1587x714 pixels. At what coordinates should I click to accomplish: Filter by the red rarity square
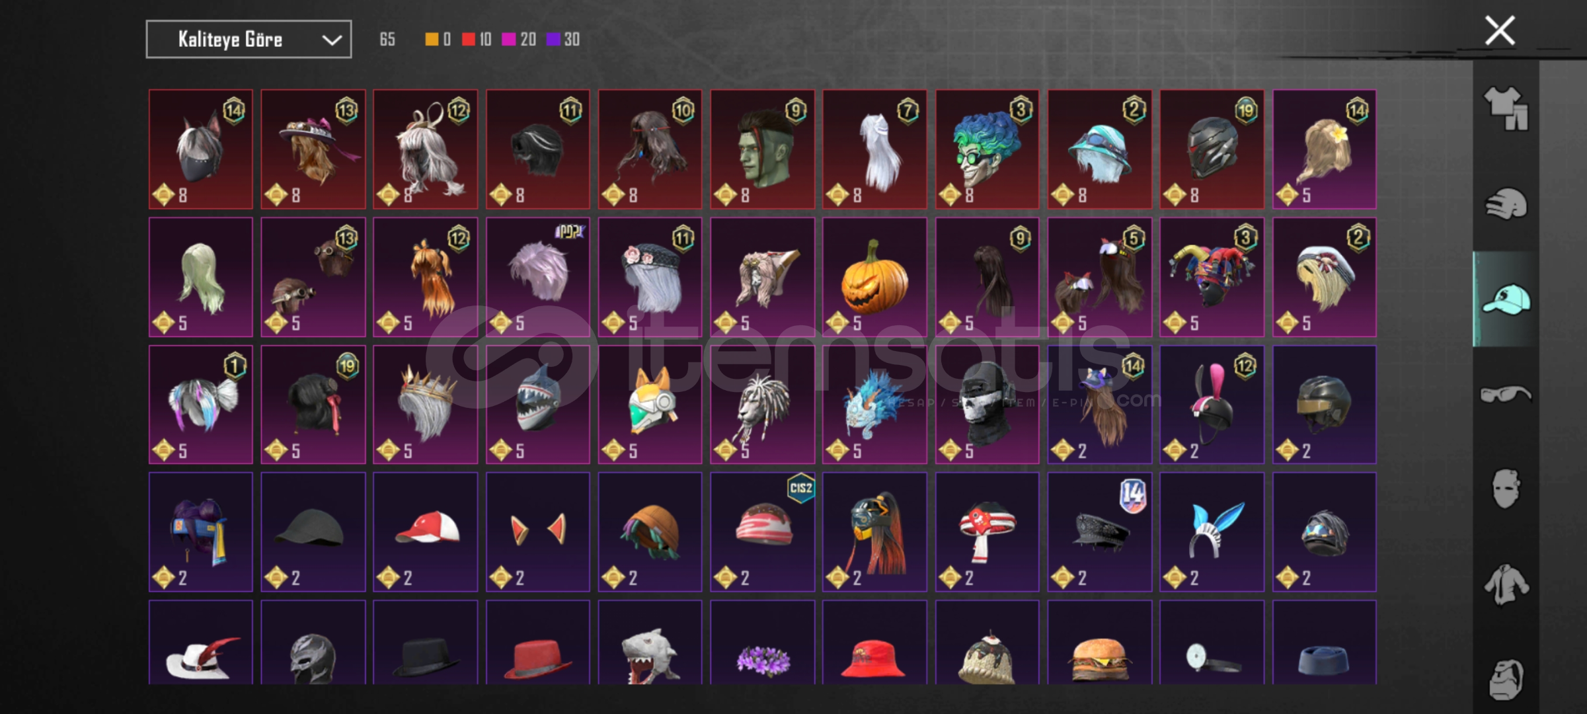pos(469,40)
